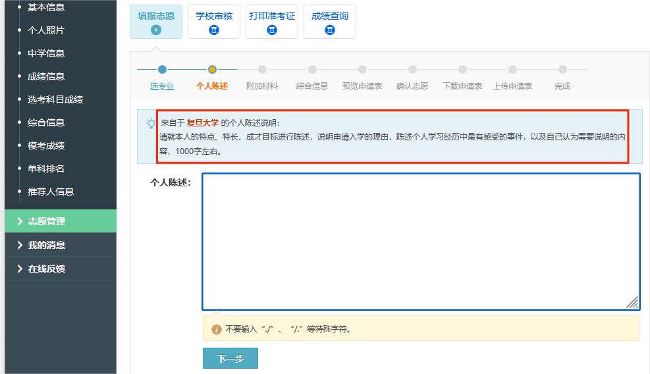This screenshot has width=650, height=374.
Task: Expand the 在线反馈 sidebar section
Action: pos(61,269)
